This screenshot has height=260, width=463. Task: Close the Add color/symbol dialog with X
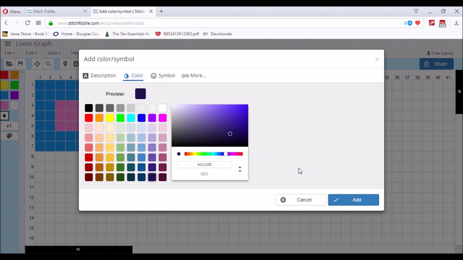click(377, 59)
